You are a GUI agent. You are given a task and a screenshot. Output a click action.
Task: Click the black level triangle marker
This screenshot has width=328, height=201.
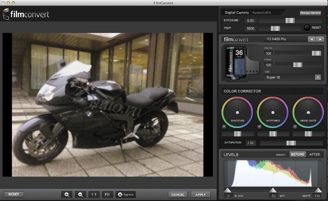(227, 190)
